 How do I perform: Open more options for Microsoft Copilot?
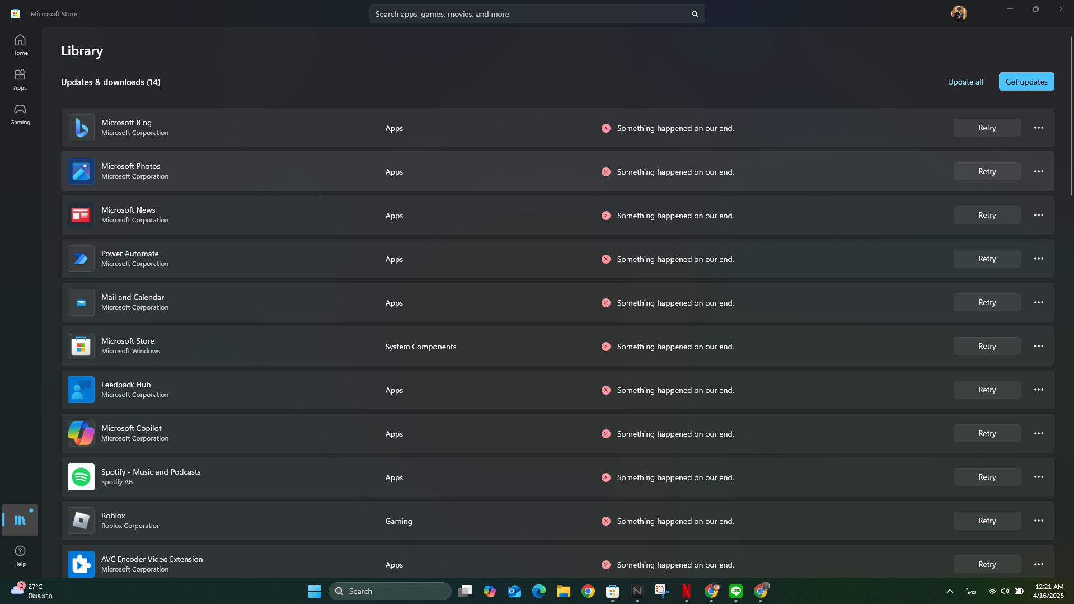(x=1038, y=433)
